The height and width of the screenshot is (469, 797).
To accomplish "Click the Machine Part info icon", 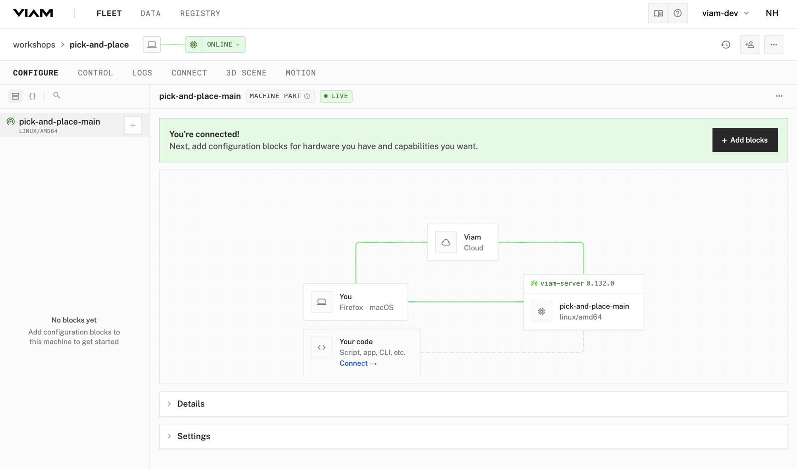I will pyautogui.click(x=307, y=96).
